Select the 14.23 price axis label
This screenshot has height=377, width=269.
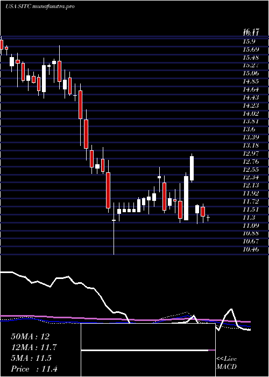(x=251, y=106)
